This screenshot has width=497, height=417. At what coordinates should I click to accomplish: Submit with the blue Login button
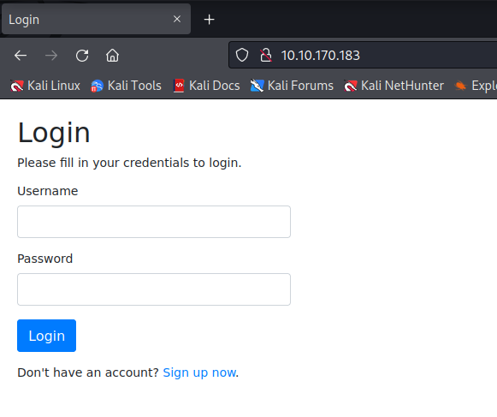point(46,336)
